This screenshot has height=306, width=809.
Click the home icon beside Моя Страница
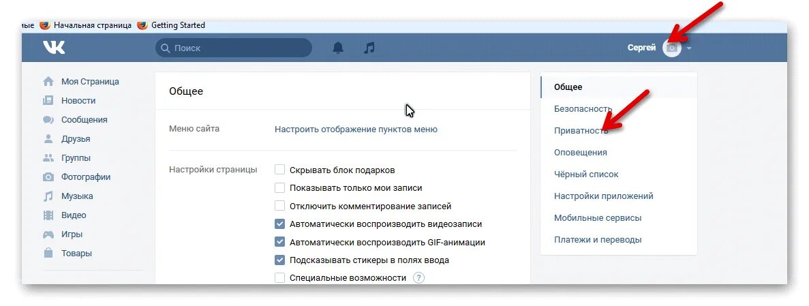coord(48,82)
